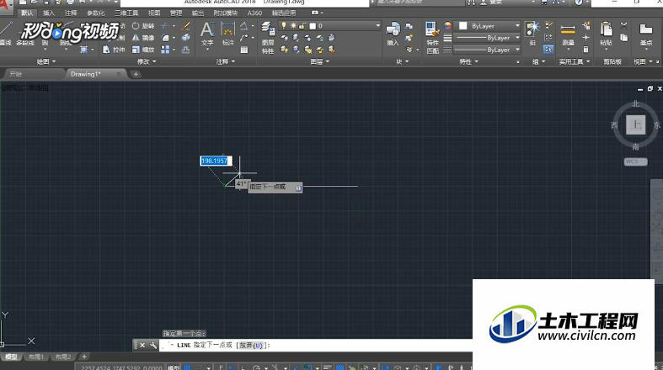The height and width of the screenshot is (370, 663).
Task: Click the Explode tool icon in Modify panel
Action: click(x=185, y=38)
